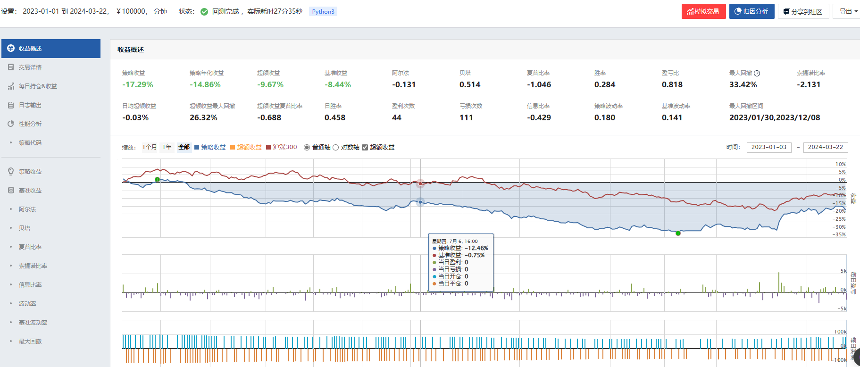Click the 策略收益 lightbulb icon
The image size is (860, 367).
[x=11, y=172]
